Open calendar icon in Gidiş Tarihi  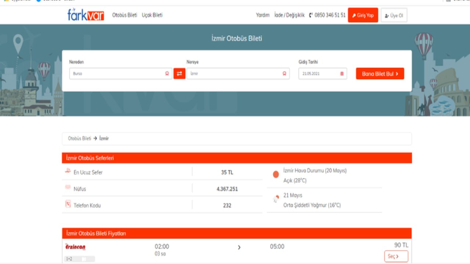tap(342, 74)
